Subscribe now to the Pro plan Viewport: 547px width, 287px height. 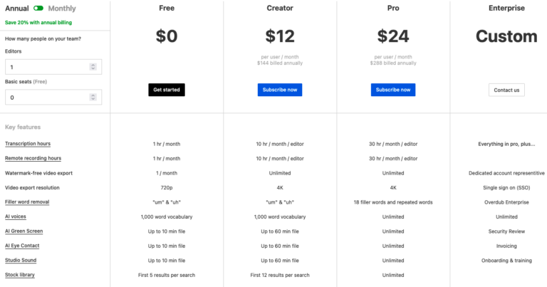(392, 90)
